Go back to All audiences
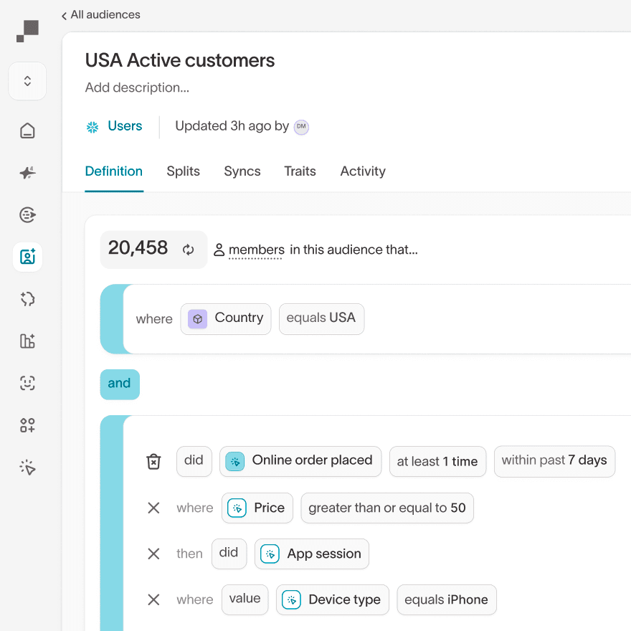 (100, 14)
